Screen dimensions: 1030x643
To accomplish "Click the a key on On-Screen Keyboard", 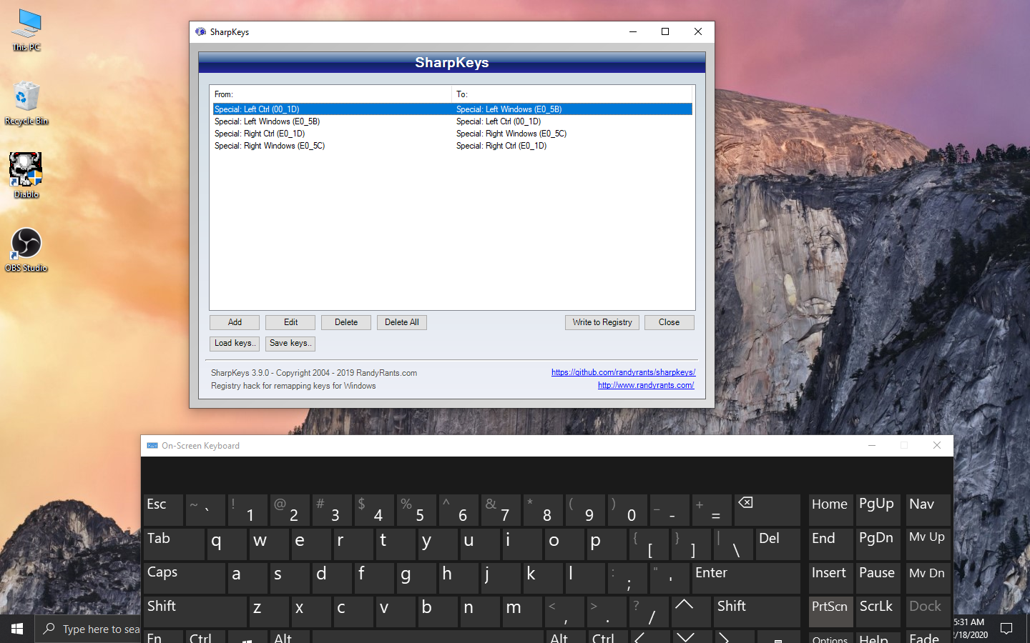I will pyautogui.click(x=248, y=578).
